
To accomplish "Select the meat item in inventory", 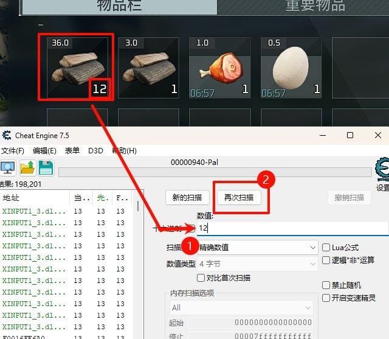I will [220, 68].
